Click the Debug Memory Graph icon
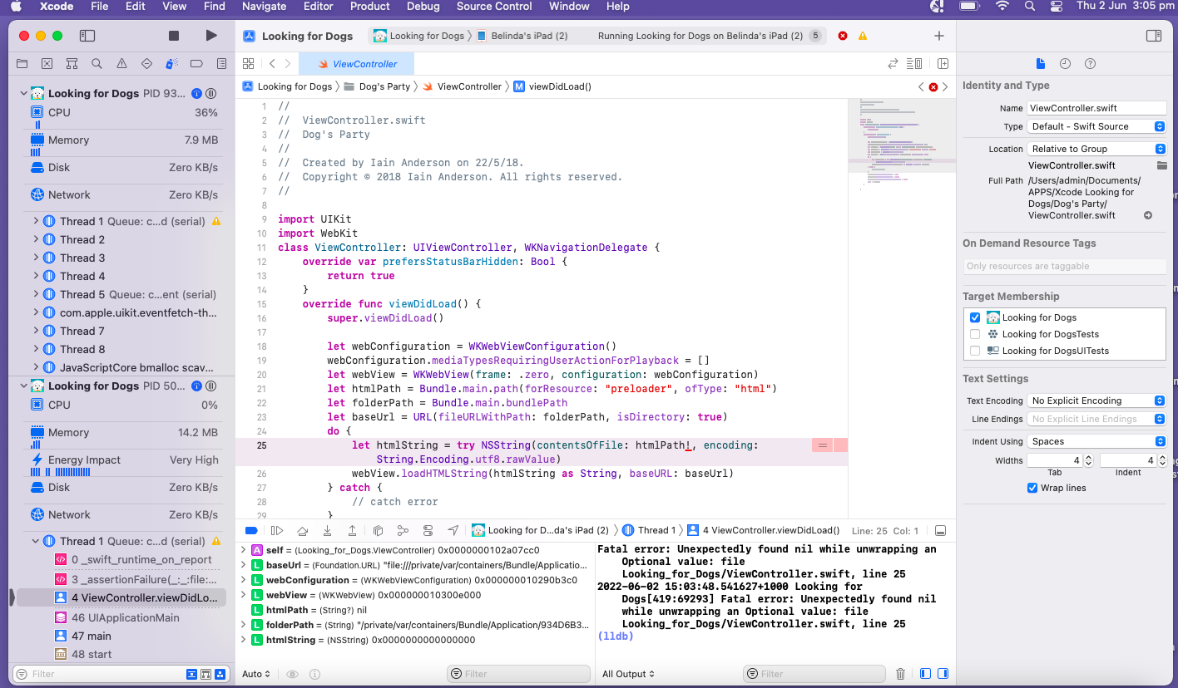 pos(403,530)
